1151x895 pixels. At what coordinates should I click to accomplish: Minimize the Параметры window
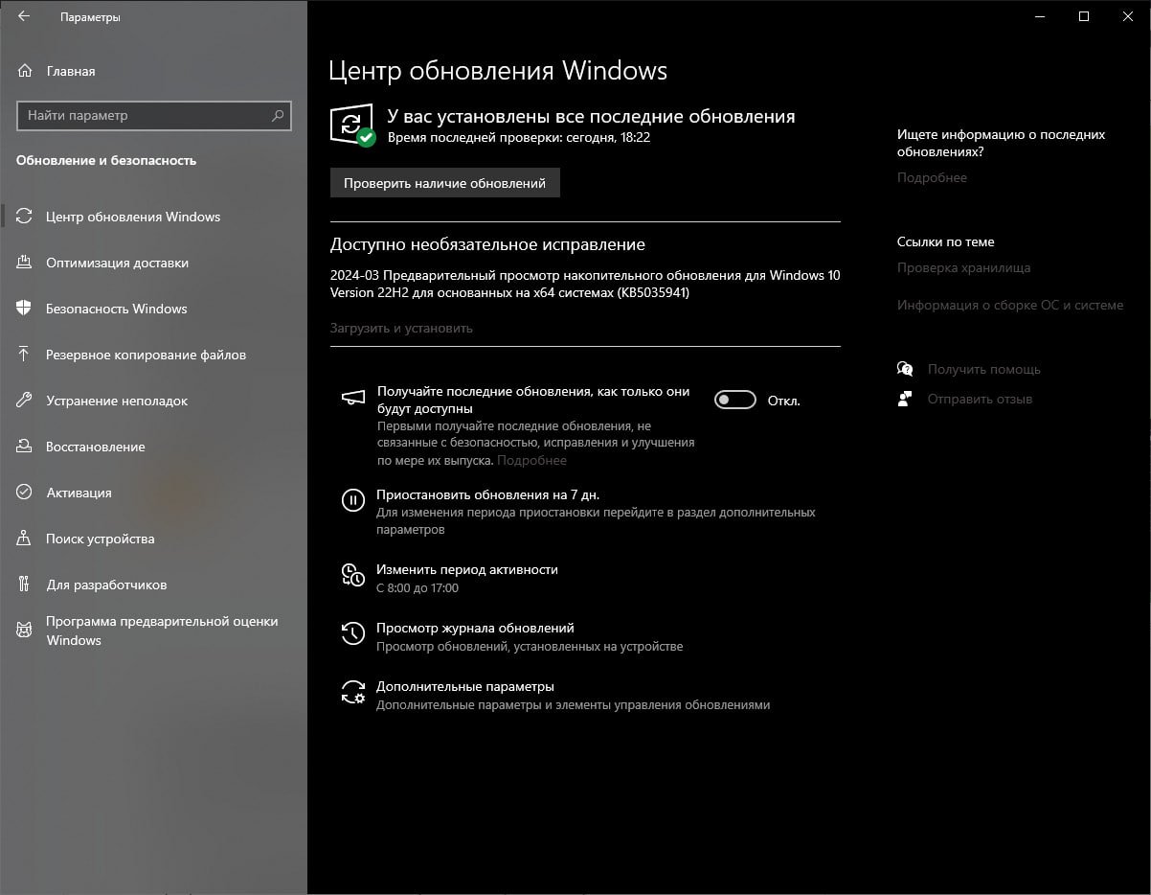tap(1040, 16)
